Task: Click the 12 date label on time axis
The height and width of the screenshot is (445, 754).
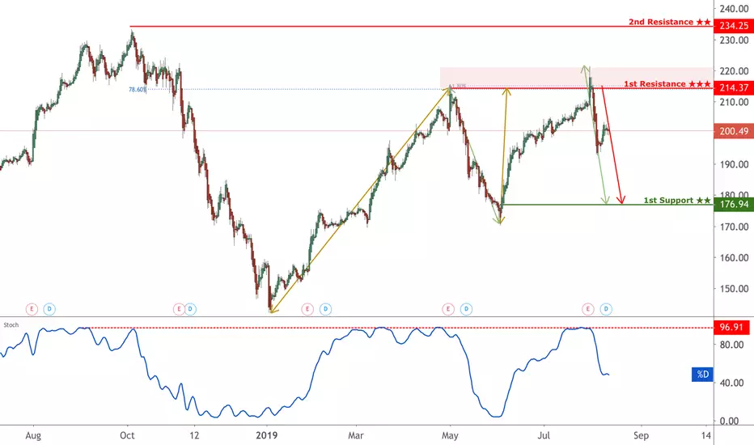Action: click(194, 435)
